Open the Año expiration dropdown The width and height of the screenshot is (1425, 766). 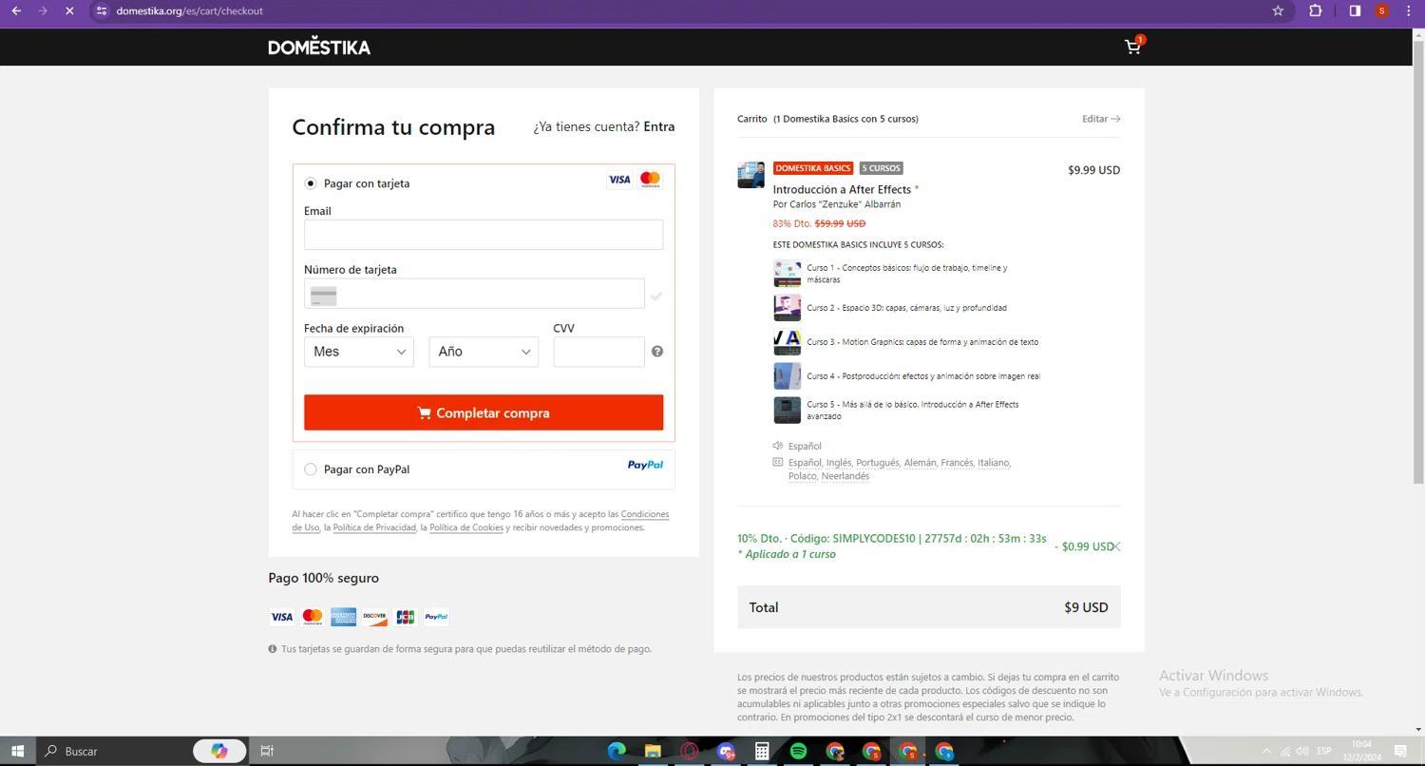484,352
